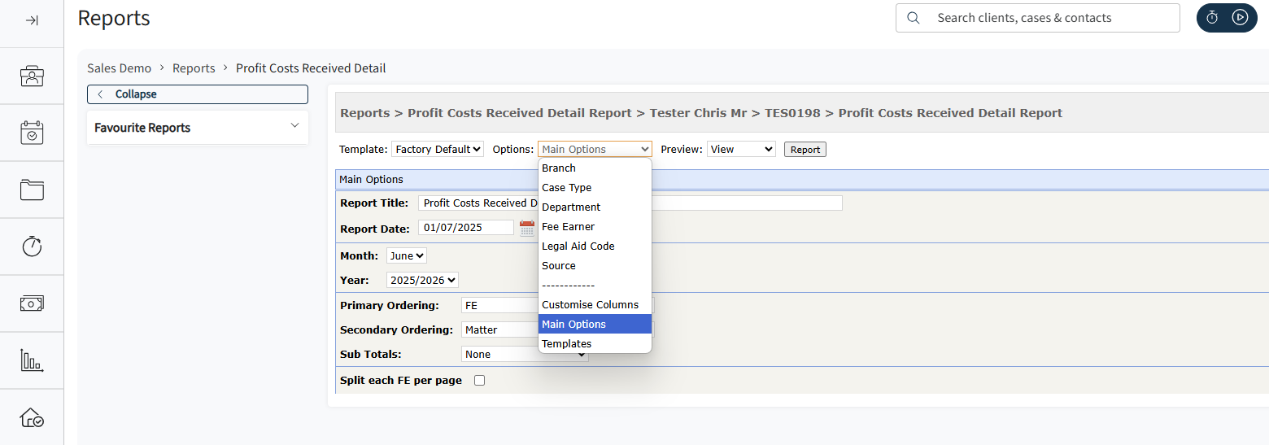
Task: Open the Preview dropdown set to View
Action: tap(741, 149)
